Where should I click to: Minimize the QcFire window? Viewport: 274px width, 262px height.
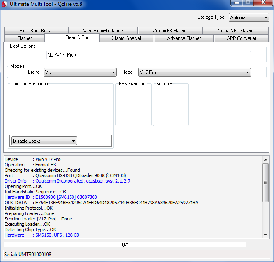(x=237, y=3)
